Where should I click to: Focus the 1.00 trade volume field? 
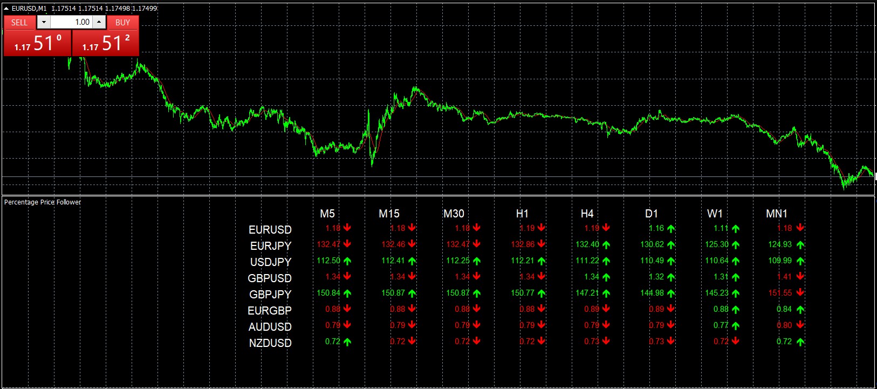pos(71,22)
